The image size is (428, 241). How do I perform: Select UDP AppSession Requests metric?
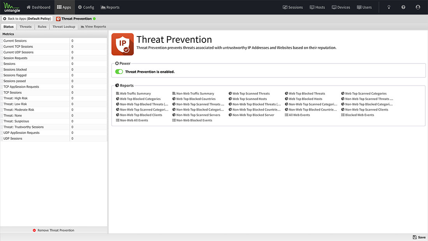[54, 132]
